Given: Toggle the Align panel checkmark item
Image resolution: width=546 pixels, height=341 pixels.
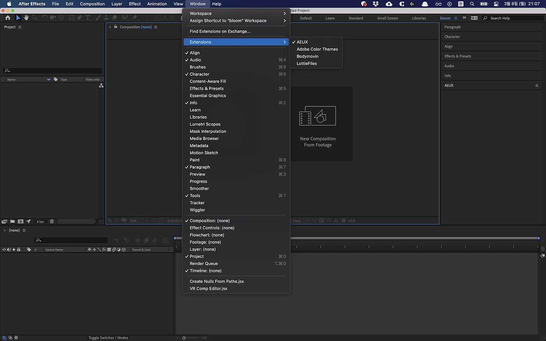Looking at the screenshot, I should coord(236,53).
